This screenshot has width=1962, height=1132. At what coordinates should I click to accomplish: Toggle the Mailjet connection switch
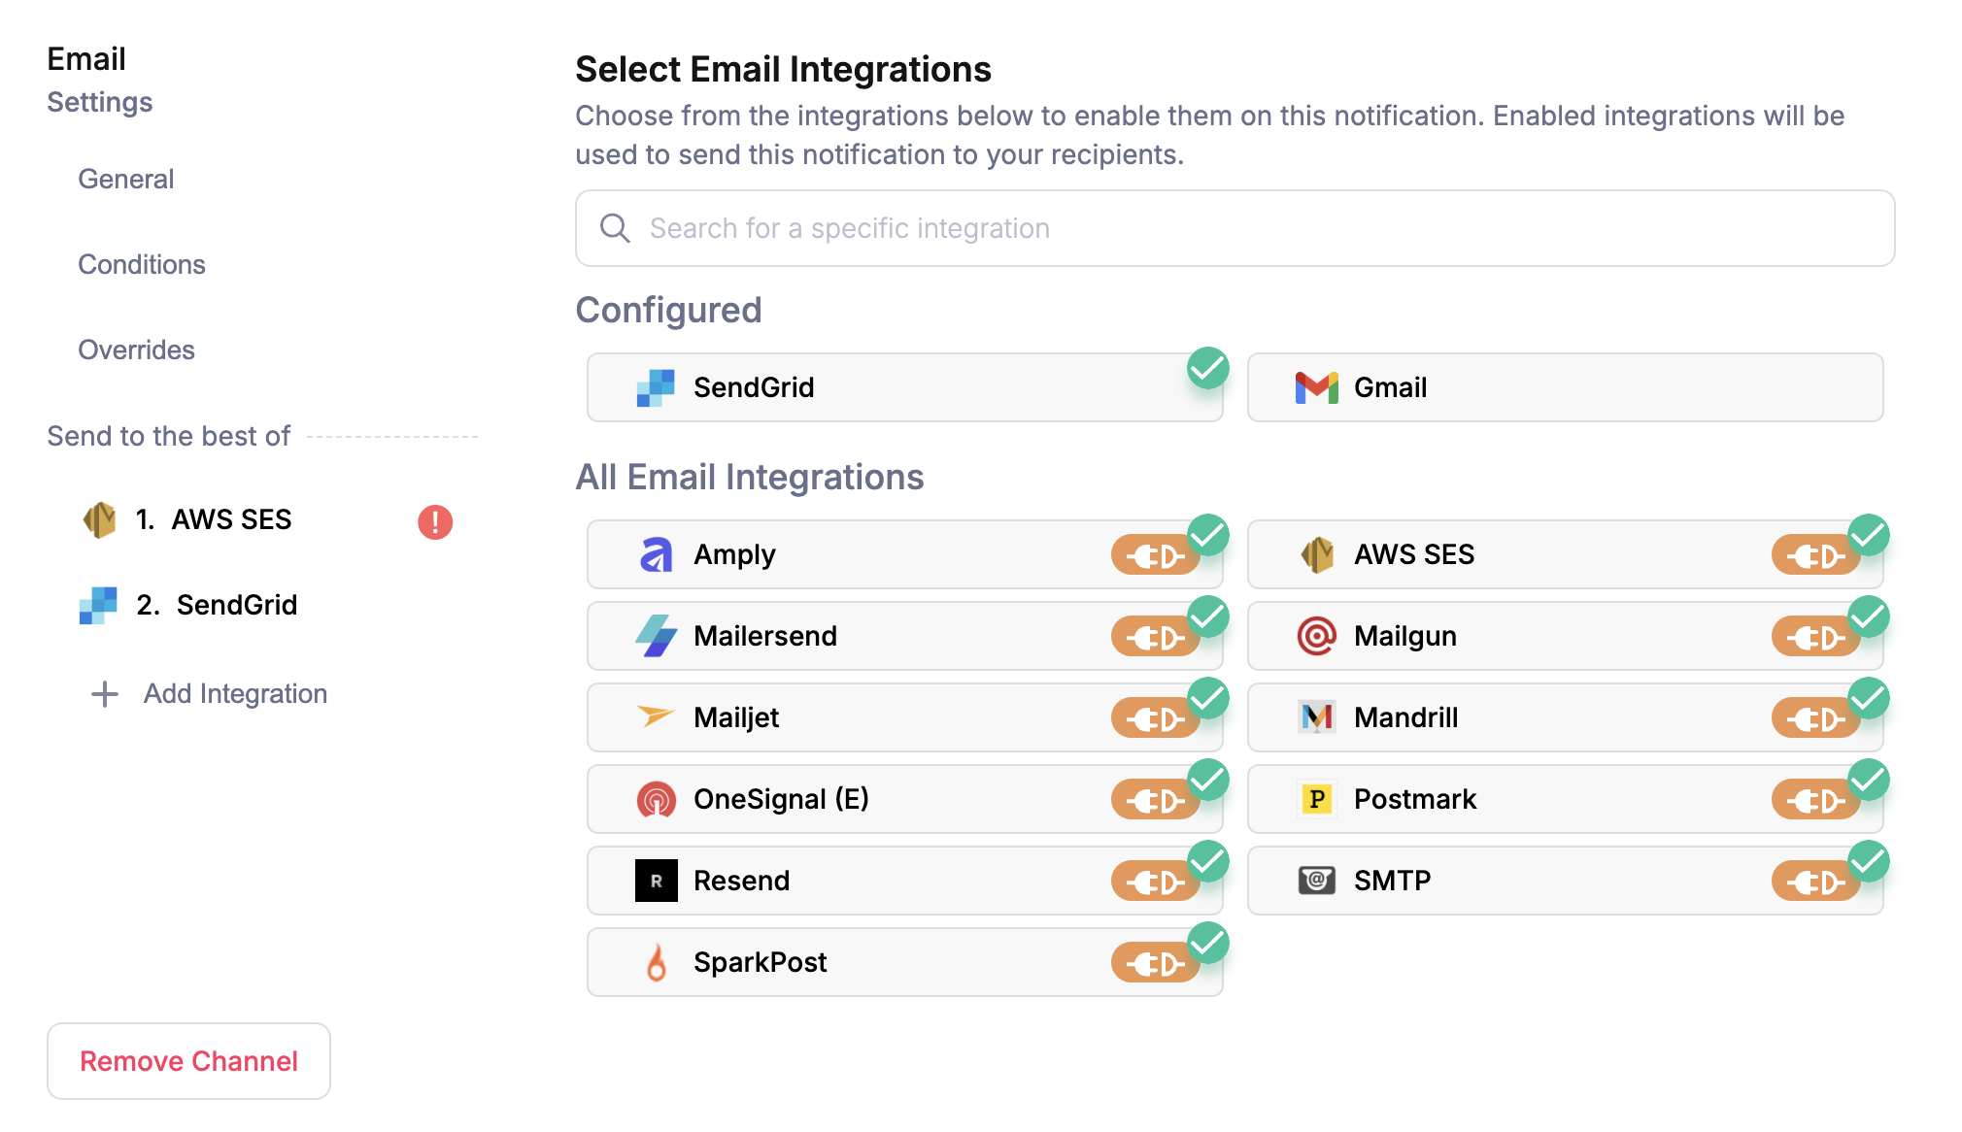(x=1155, y=717)
